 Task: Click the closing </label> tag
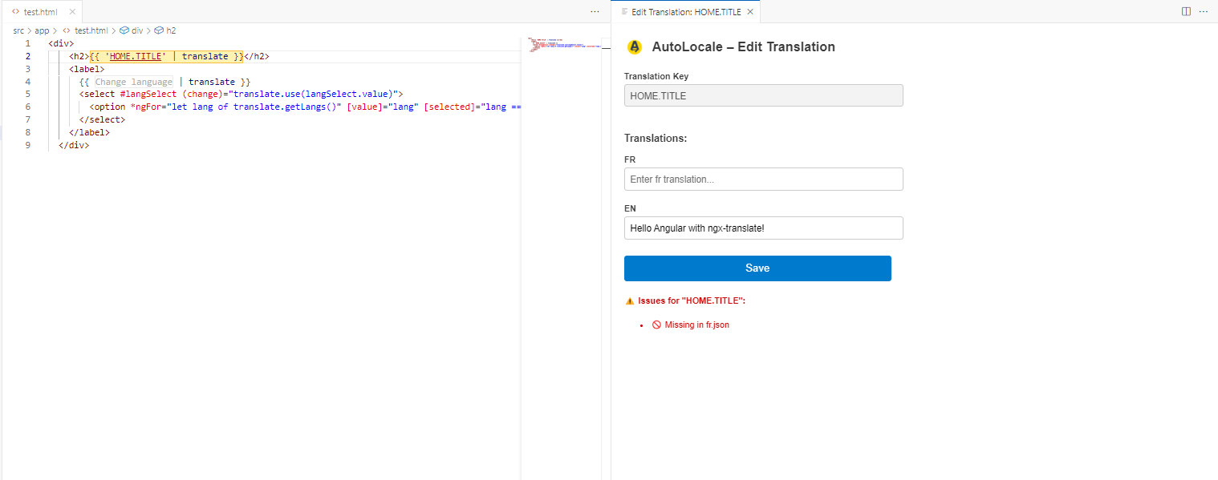[89, 132]
